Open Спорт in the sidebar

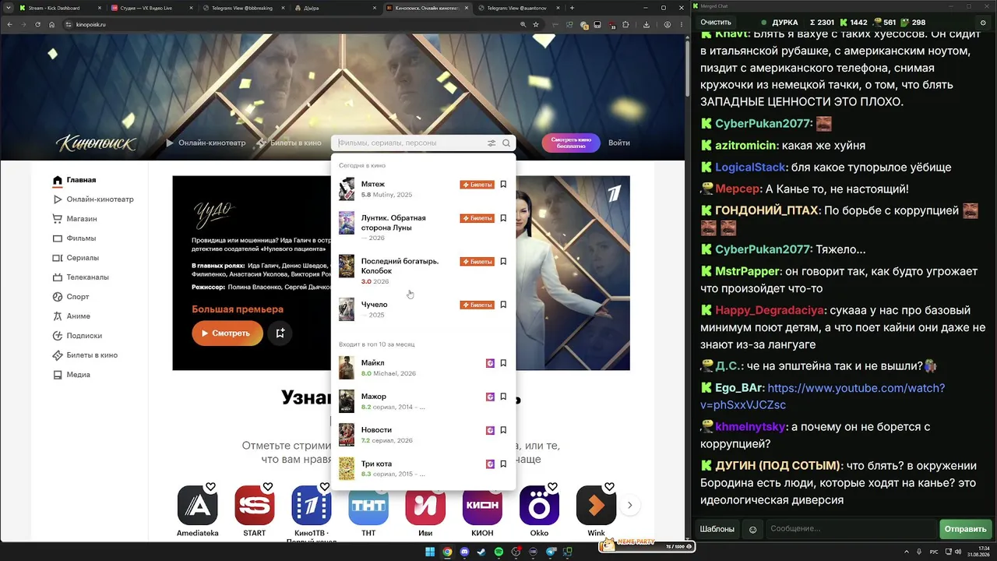(x=71, y=297)
